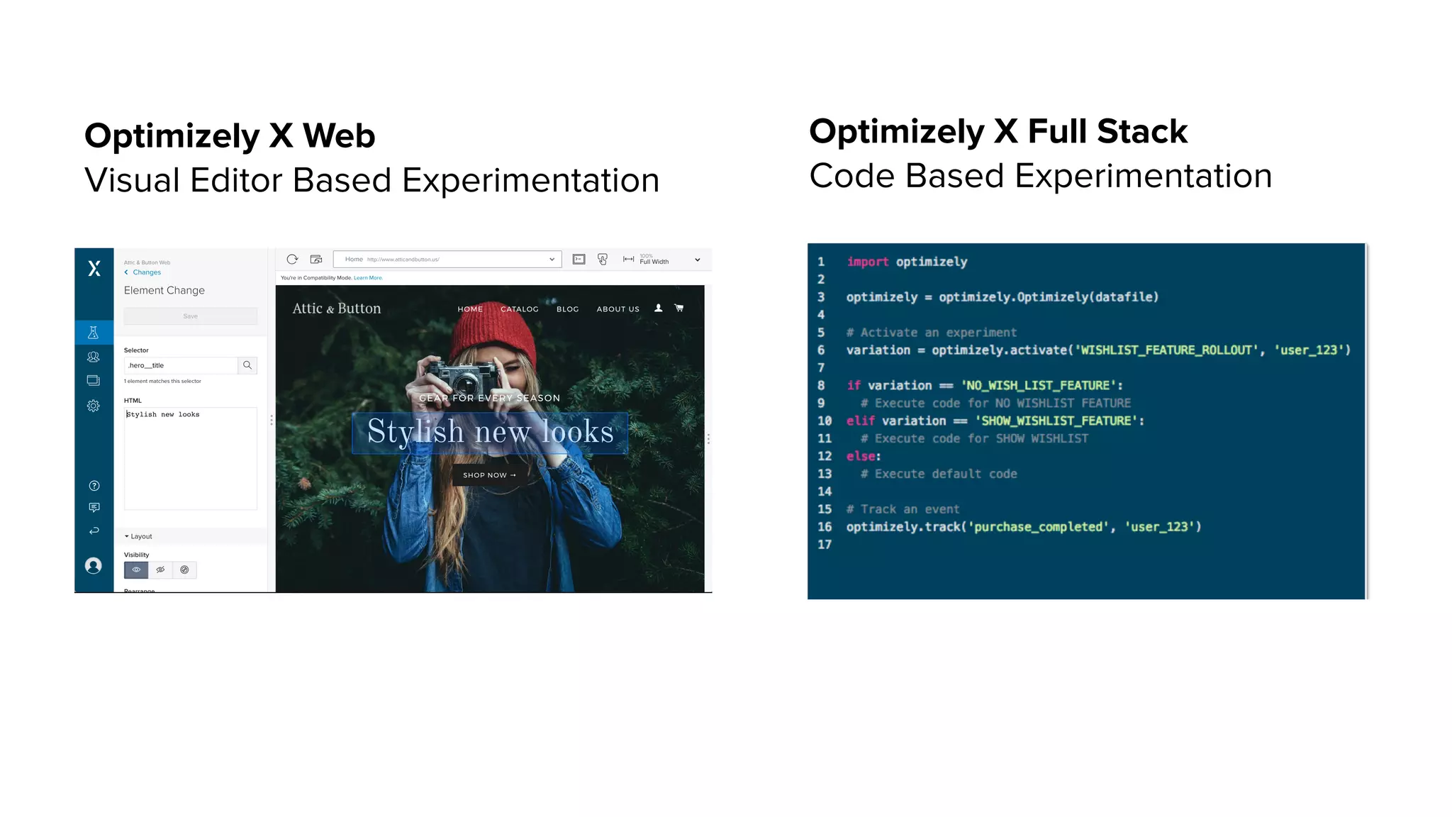Click the Learn More link
Image resolution: width=1452 pixels, height=817 pixels.
tap(368, 278)
